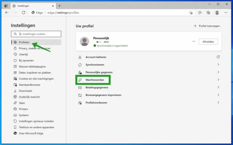Select the Instellingen tab
The image size is (233, 145).
33,6
